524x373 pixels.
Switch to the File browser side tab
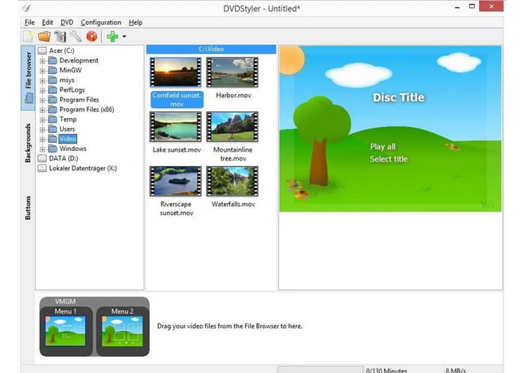click(28, 78)
